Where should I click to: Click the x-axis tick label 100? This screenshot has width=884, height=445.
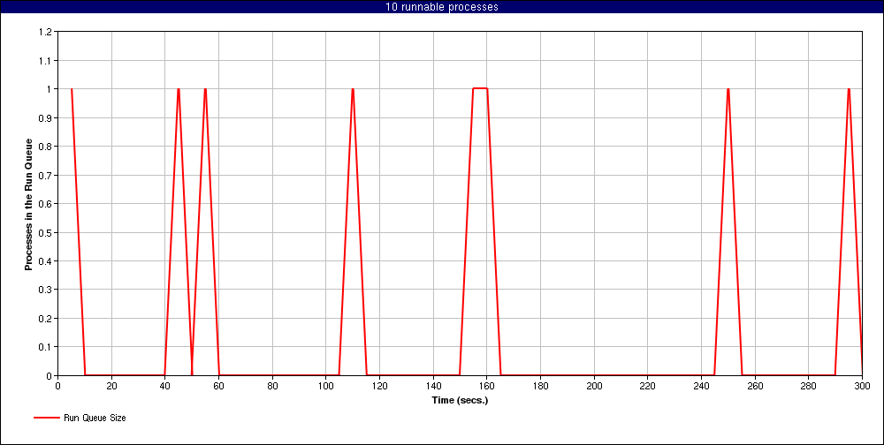point(326,386)
